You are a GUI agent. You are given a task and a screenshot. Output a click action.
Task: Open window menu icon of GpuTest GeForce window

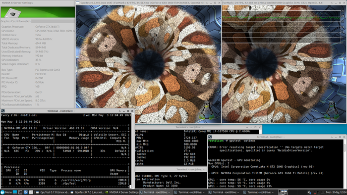[x=78, y=3]
